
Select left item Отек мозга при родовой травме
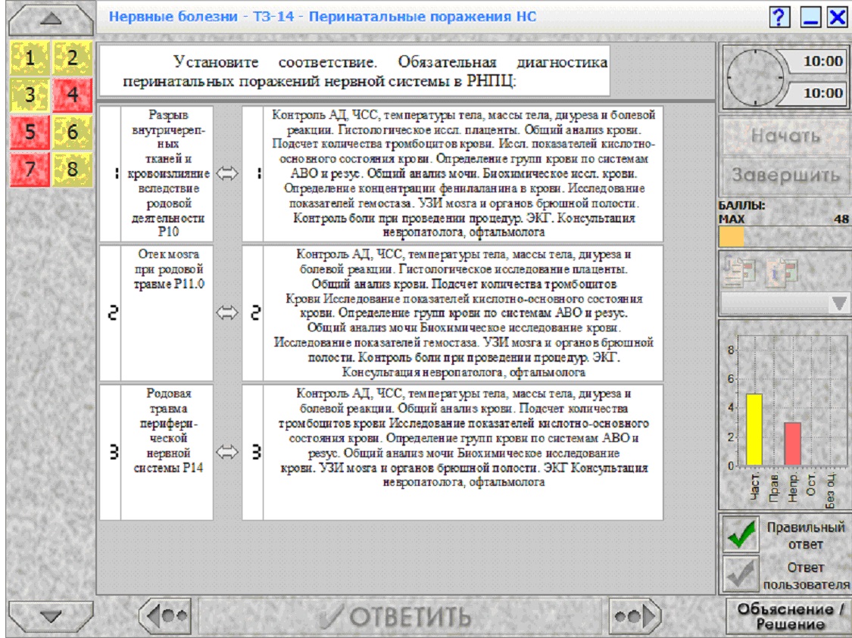pos(167,313)
